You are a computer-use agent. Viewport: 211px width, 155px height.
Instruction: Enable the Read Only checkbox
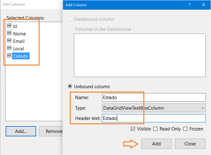pyautogui.click(x=155, y=129)
